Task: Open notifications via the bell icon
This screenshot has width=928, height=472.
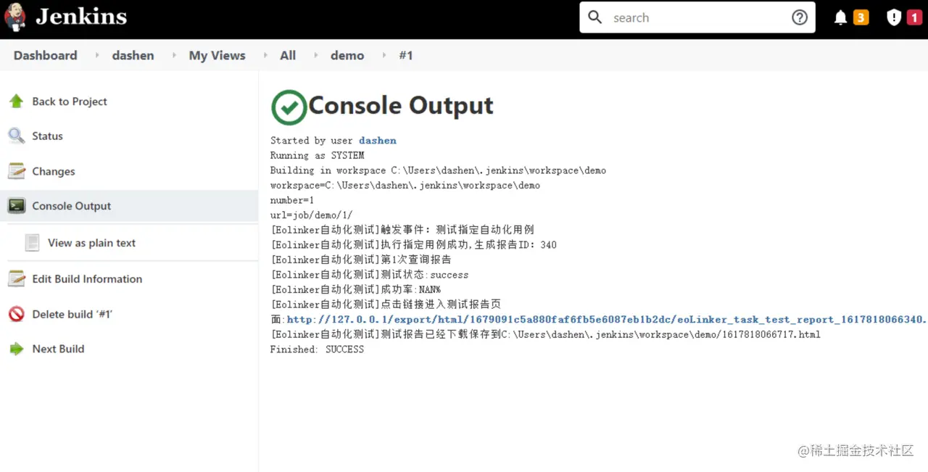Action: (840, 17)
